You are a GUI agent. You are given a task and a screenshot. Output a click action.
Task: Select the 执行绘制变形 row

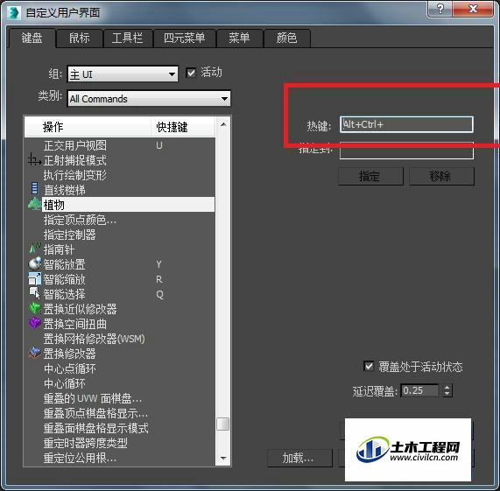point(120,175)
